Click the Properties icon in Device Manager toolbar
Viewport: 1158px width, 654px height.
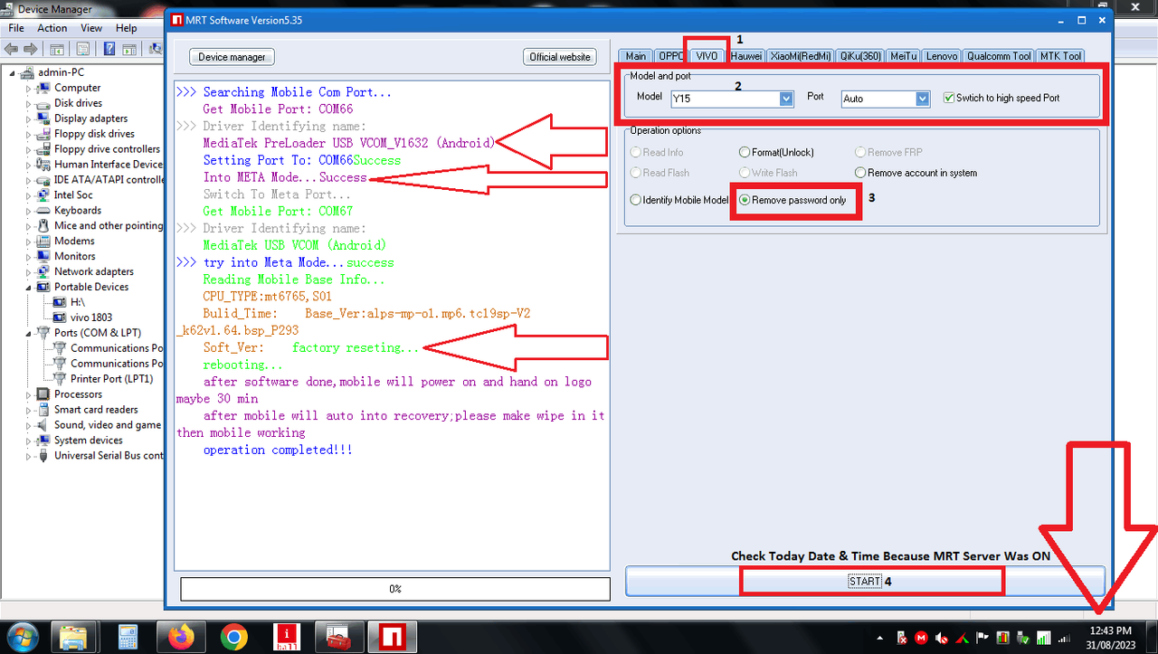click(x=83, y=49)
